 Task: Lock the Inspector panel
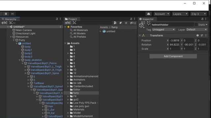coord(202,19)
